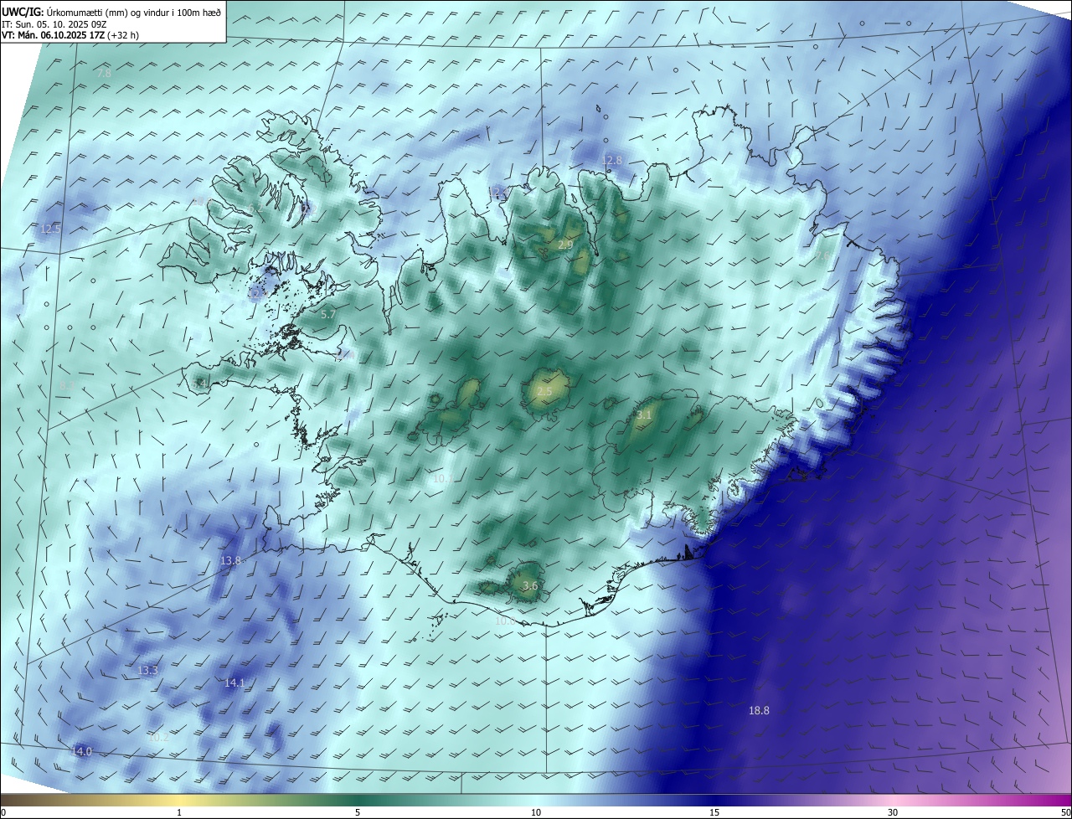Click the 13.3 value label
Image resolution: width=1072 pixels, height=819 pixels.
tap(147, 670)
